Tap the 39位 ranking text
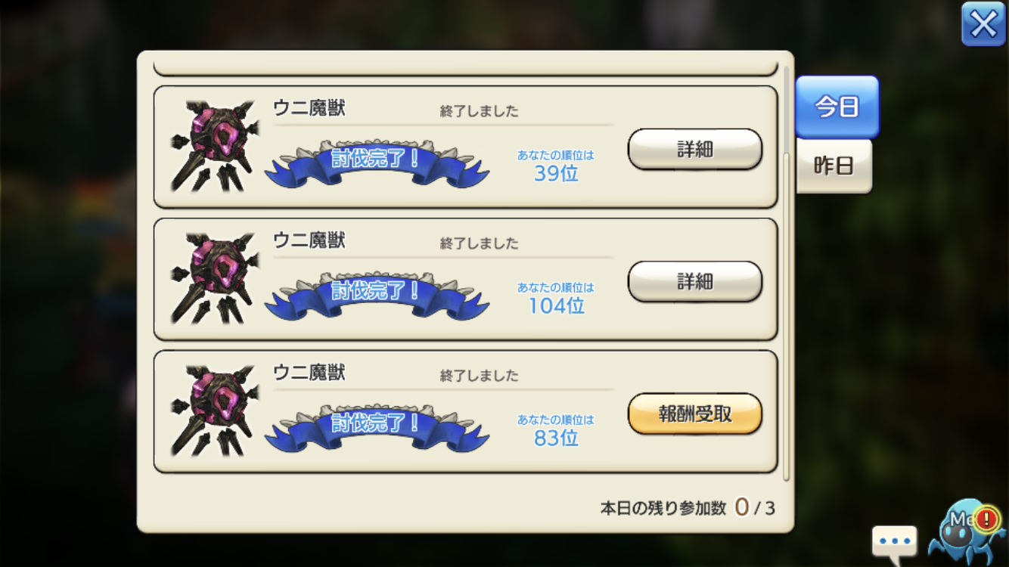 (x=556, y=173)
